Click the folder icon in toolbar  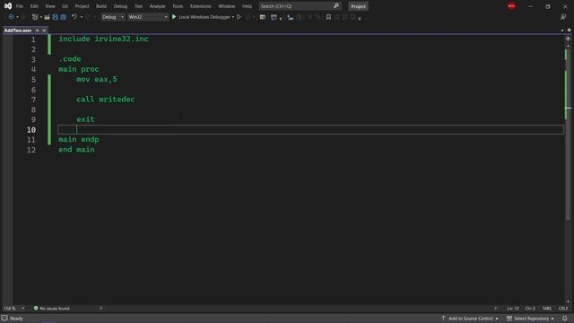coord(263,17)
